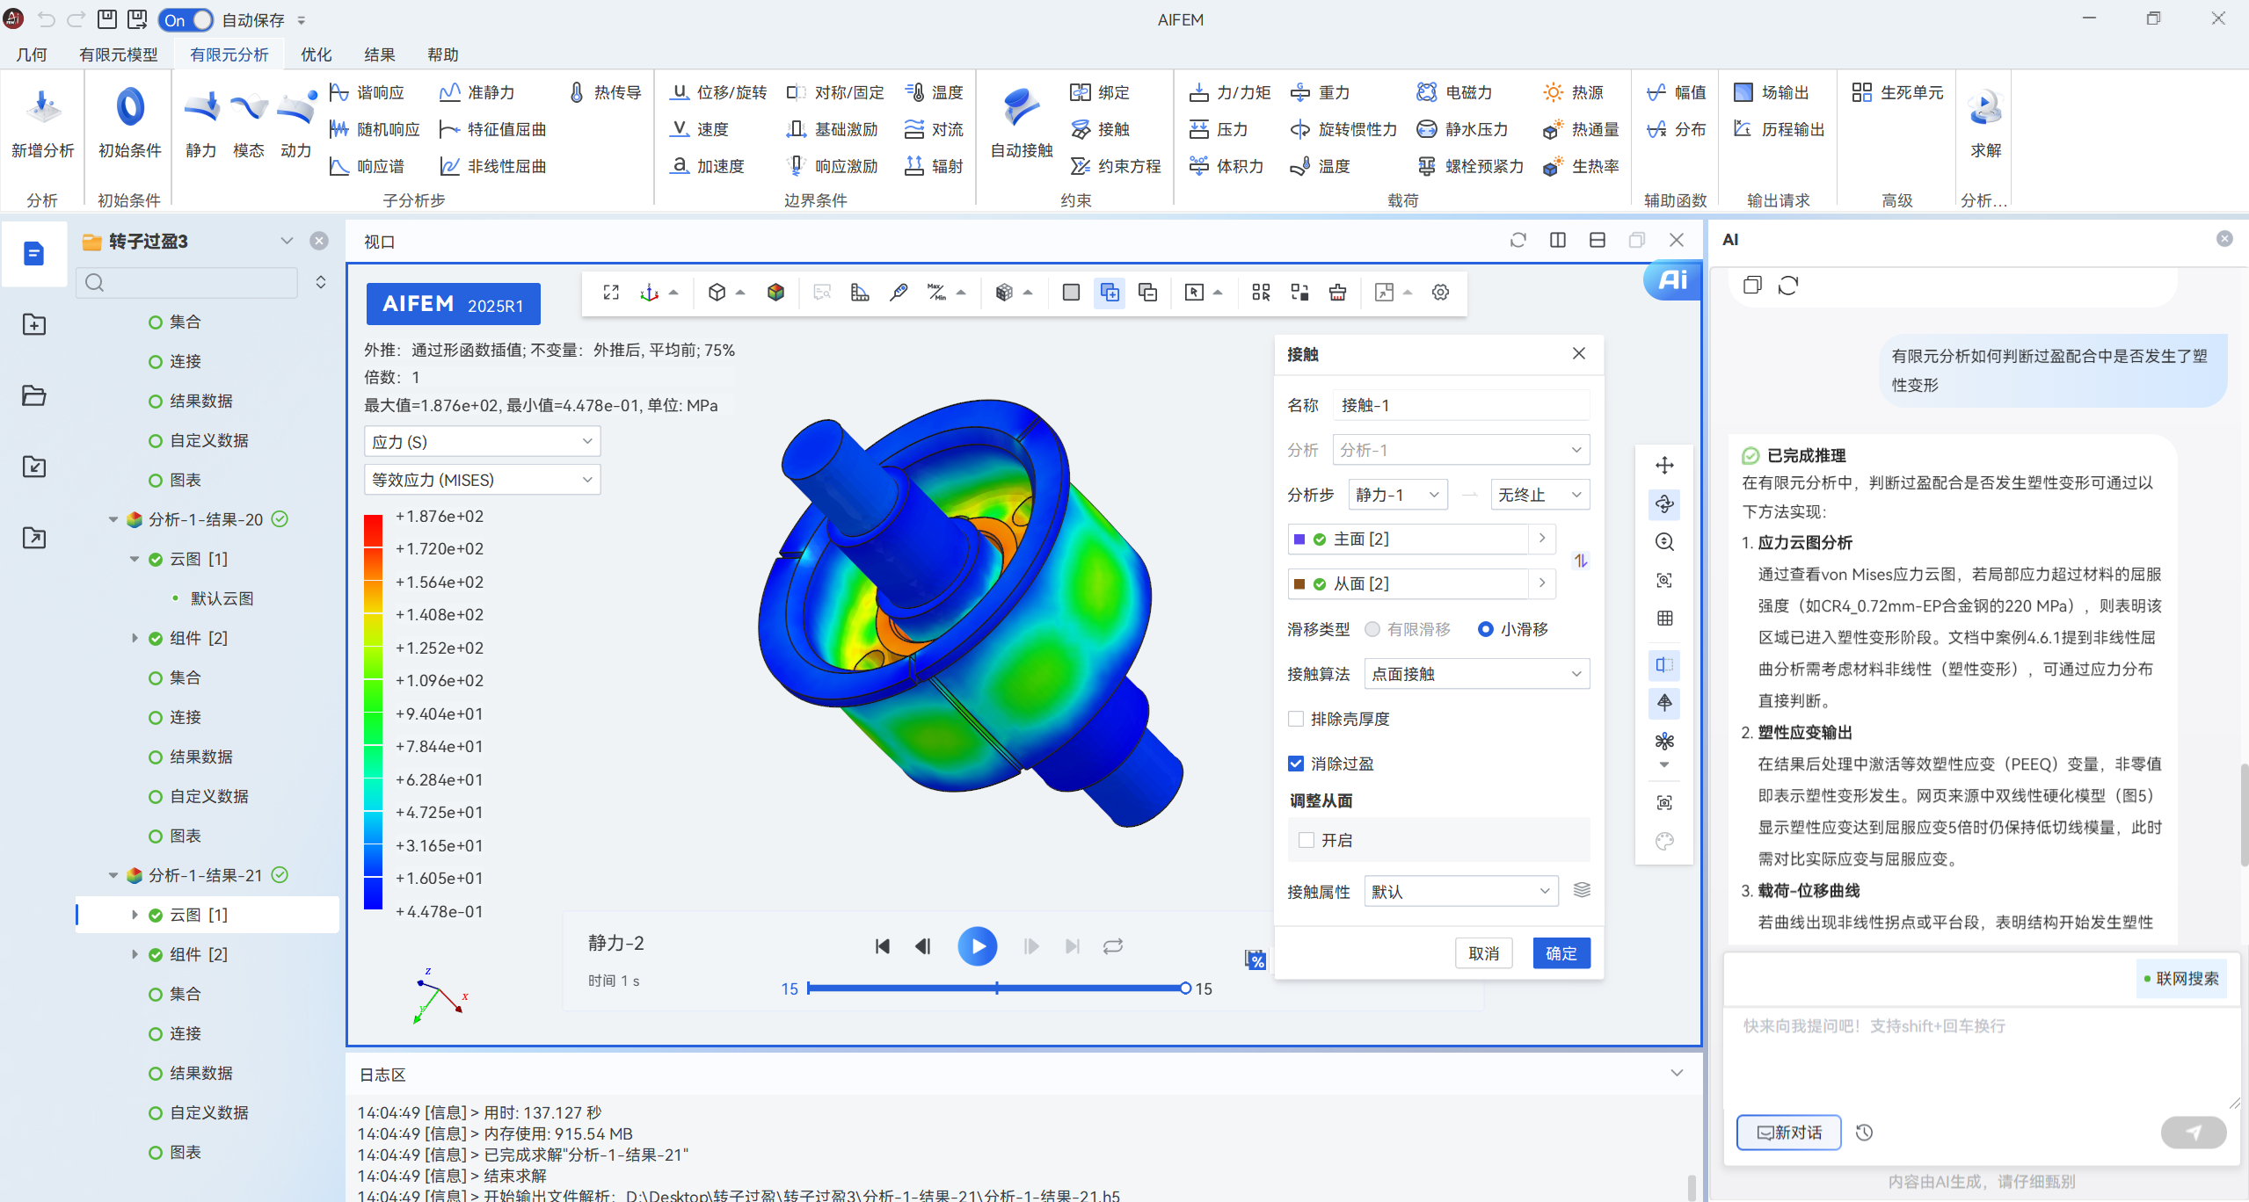
Task: Open the 静力-1 analysis step dropdown
Action: point(1398,495)
